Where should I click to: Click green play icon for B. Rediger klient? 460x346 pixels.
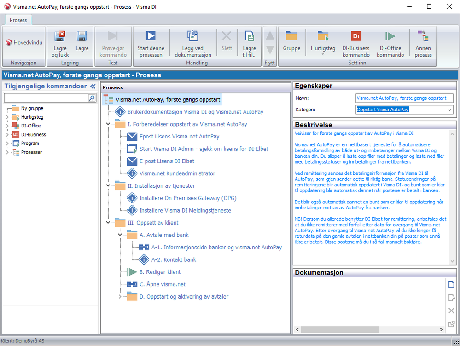coord(132,272)
